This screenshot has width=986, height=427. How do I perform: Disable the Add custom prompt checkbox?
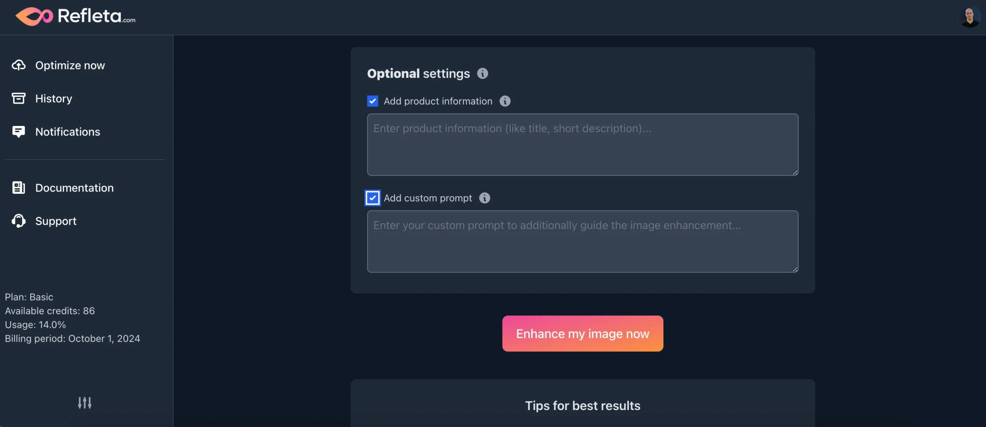click(372, 198)
